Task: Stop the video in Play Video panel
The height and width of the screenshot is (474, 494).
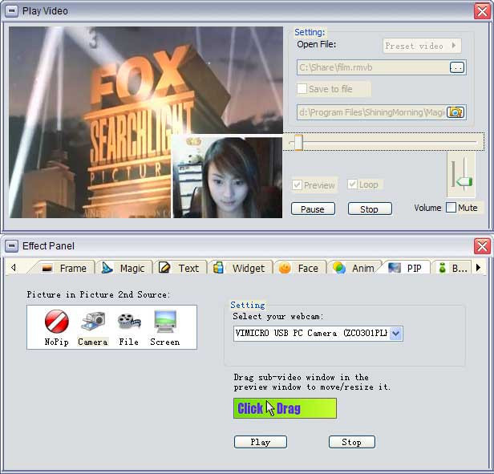Action: (x=370, y=209)
